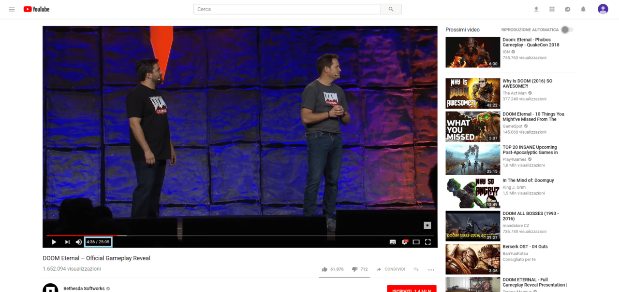Switch to theater mode view

point(416,242)
